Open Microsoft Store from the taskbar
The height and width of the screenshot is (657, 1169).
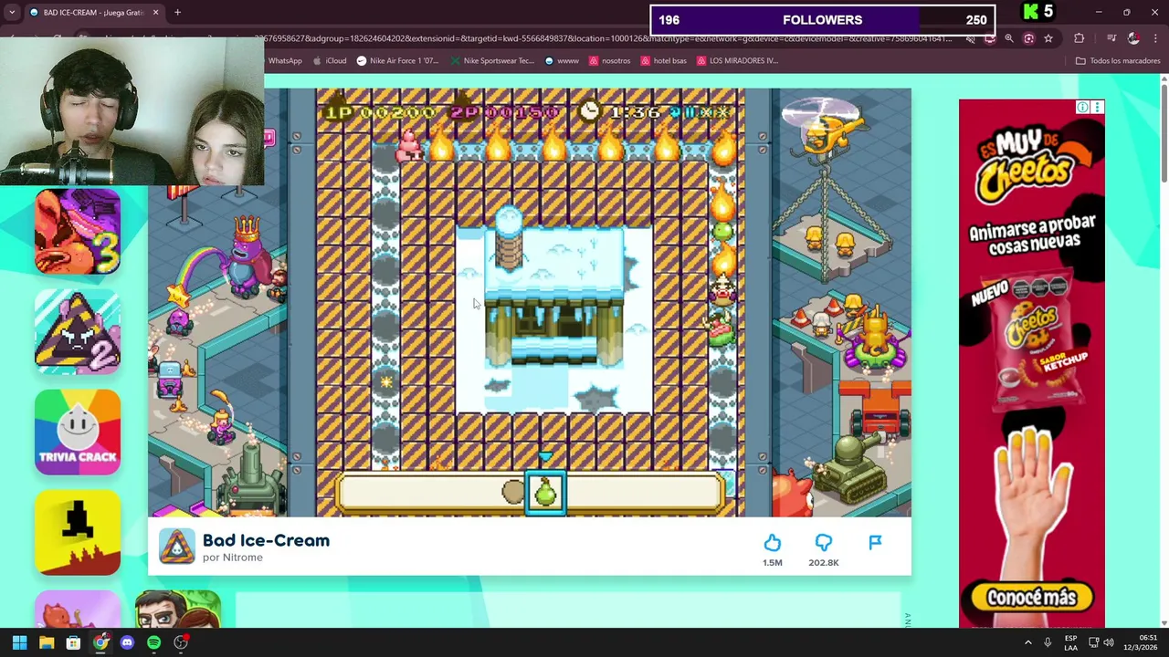pos(73,642)
